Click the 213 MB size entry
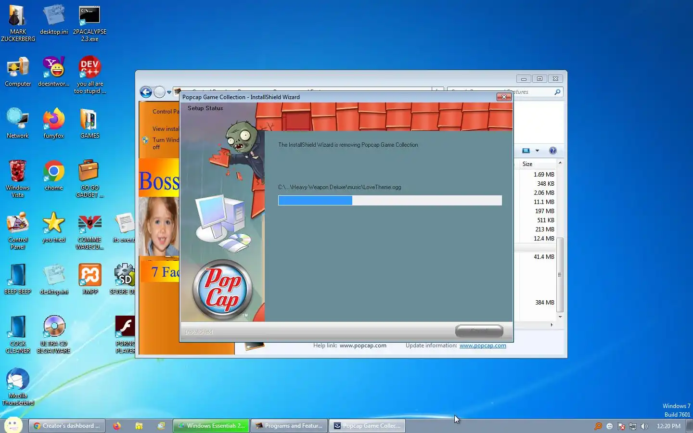Screen dimensions: 693x433 click(544, 229)
